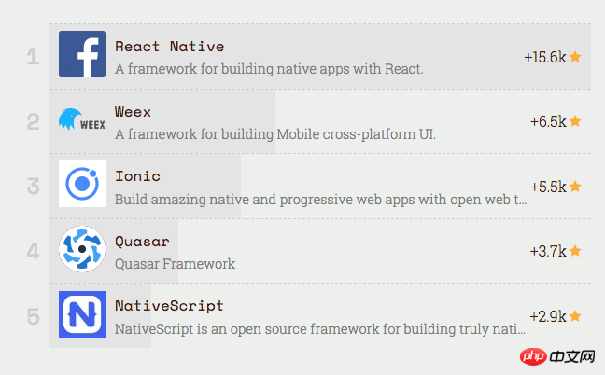Click the Quasar Framework description text
This screenshot has height=375, width=605.
pos(175,264)
